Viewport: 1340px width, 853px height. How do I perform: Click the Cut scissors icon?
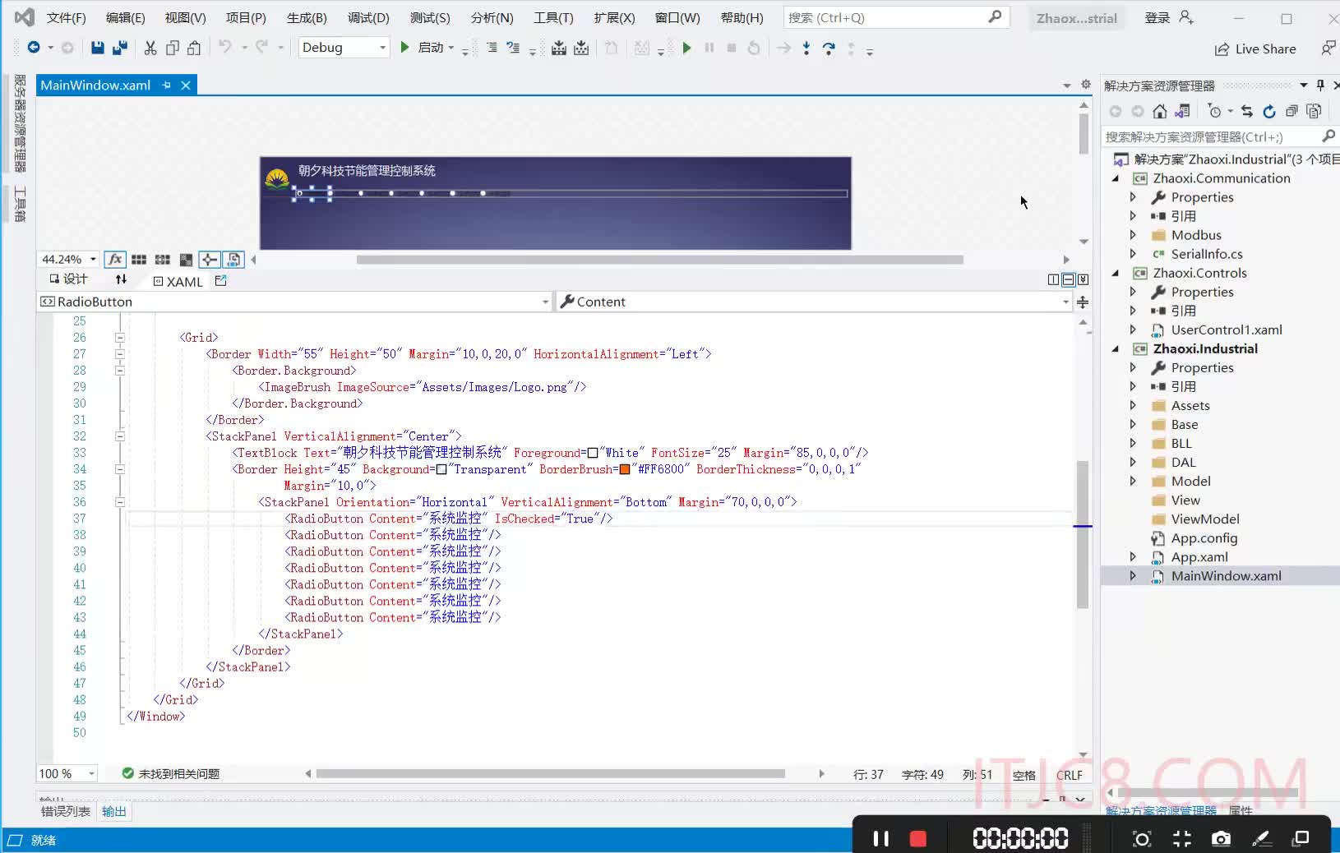pyautogui.click(x=150, y=48)
